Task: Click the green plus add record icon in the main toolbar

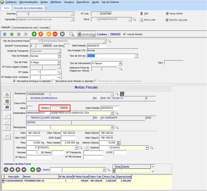Action: click(x=34, y=34)
